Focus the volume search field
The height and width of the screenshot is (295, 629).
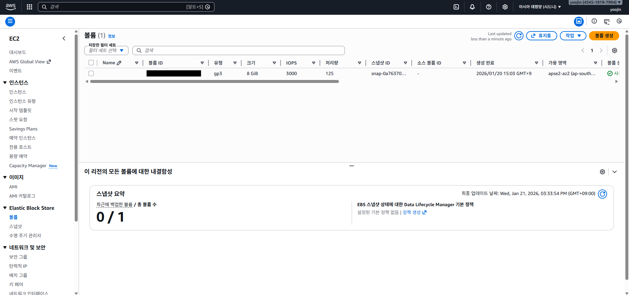(x=239, y=50)
